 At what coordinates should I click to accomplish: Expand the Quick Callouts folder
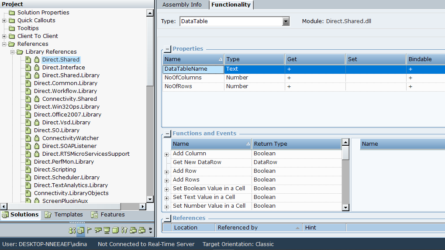4,21
